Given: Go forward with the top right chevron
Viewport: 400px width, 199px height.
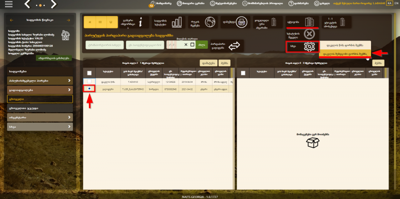Looking at the screenshot, I should [53, 4].
